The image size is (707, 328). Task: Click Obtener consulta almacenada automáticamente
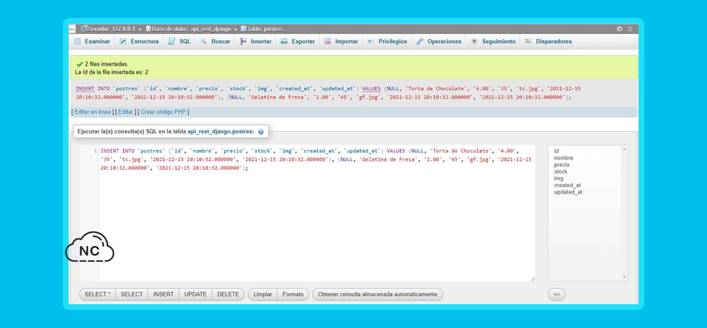(x=378, y=294)
